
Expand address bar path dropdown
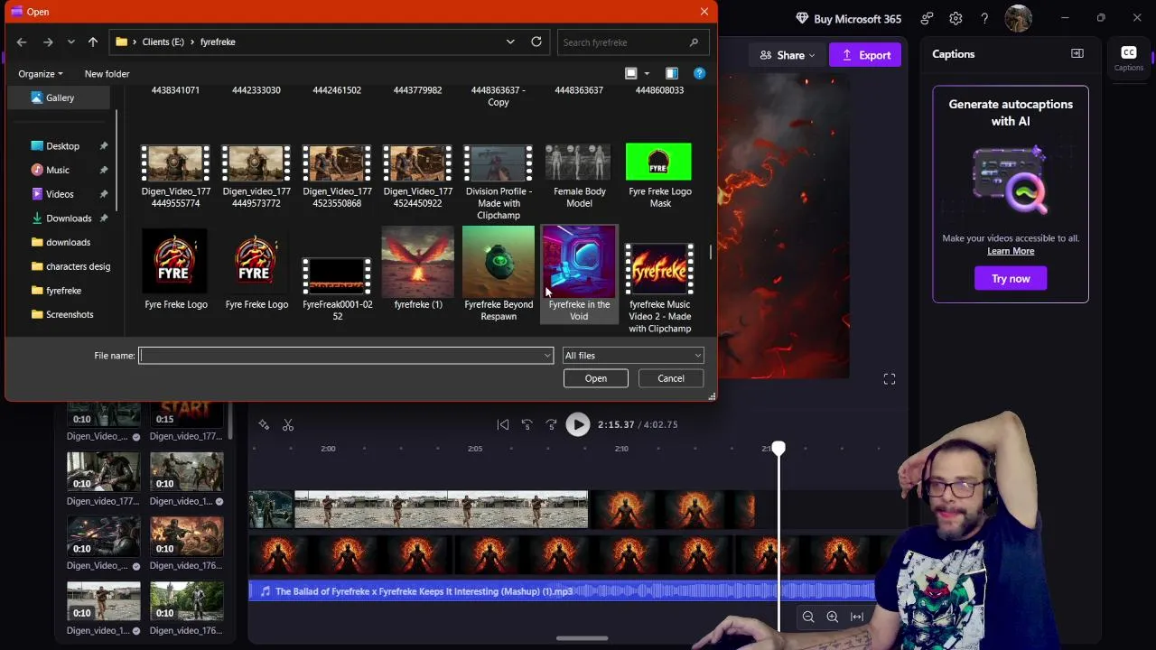510,42
